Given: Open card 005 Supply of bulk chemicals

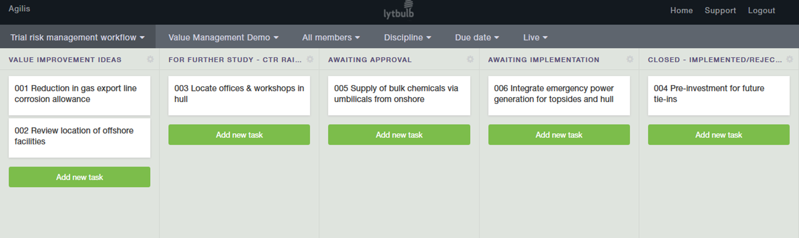Looking at the screenshot, I should [x=399, y=94].
